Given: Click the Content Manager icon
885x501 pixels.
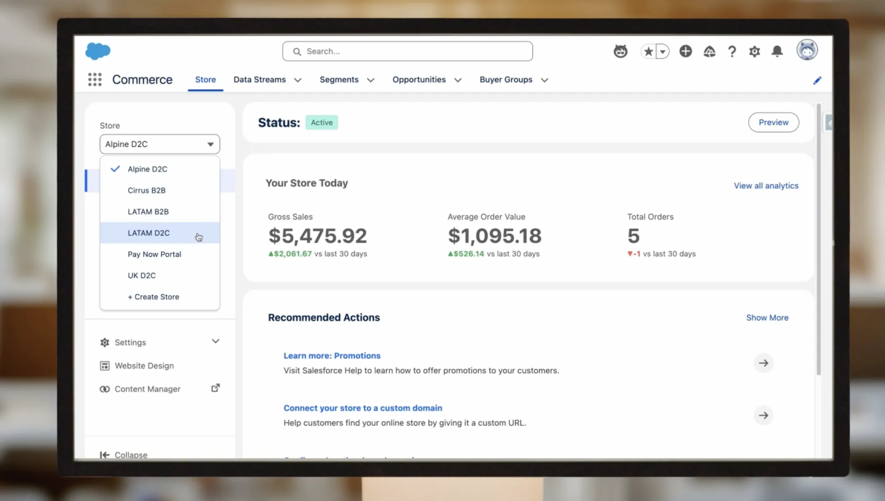Looking at the screenshot, I should (x=105, y=389).
